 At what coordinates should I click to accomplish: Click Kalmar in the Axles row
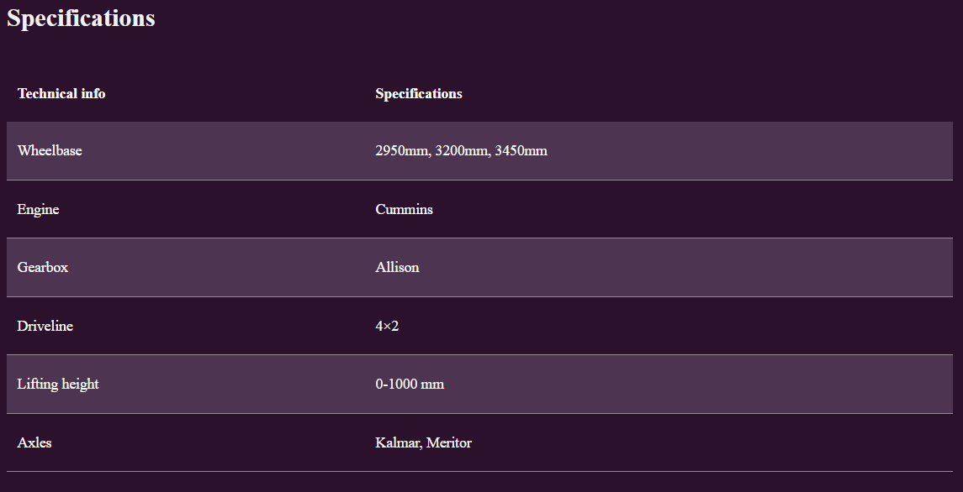(x=398, y=442)
